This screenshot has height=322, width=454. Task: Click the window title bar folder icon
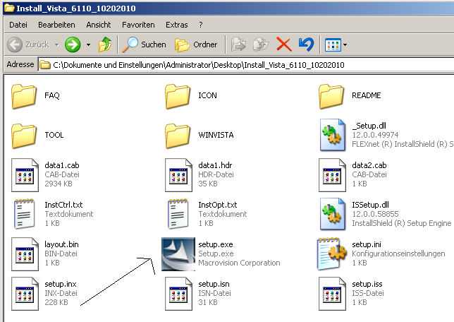pyautogui.click(x=9, y=8)
